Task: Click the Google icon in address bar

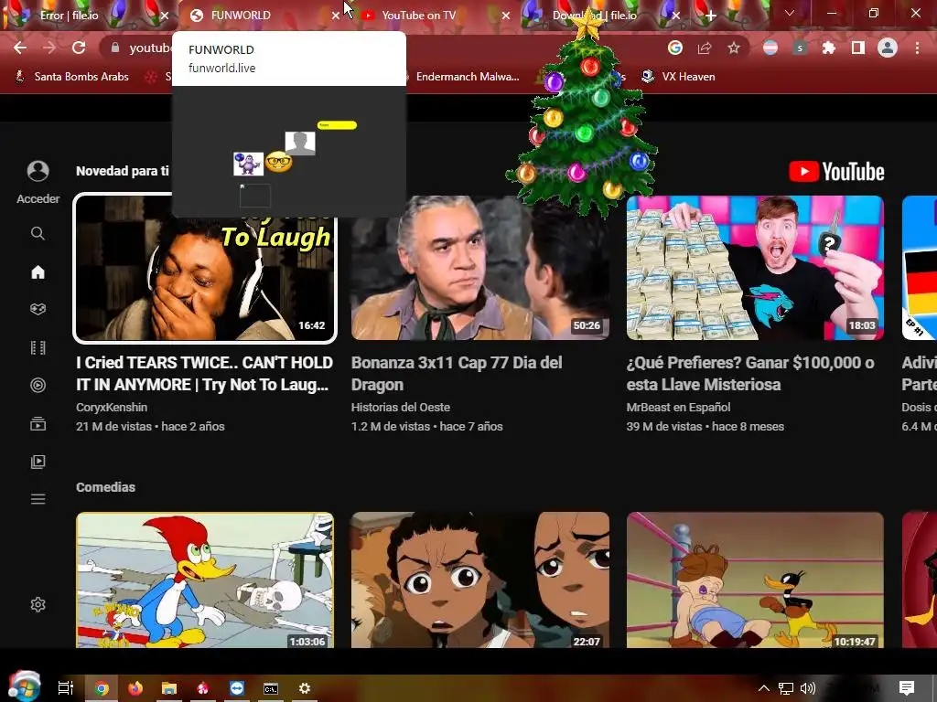Action: click(x=675, y=48)
